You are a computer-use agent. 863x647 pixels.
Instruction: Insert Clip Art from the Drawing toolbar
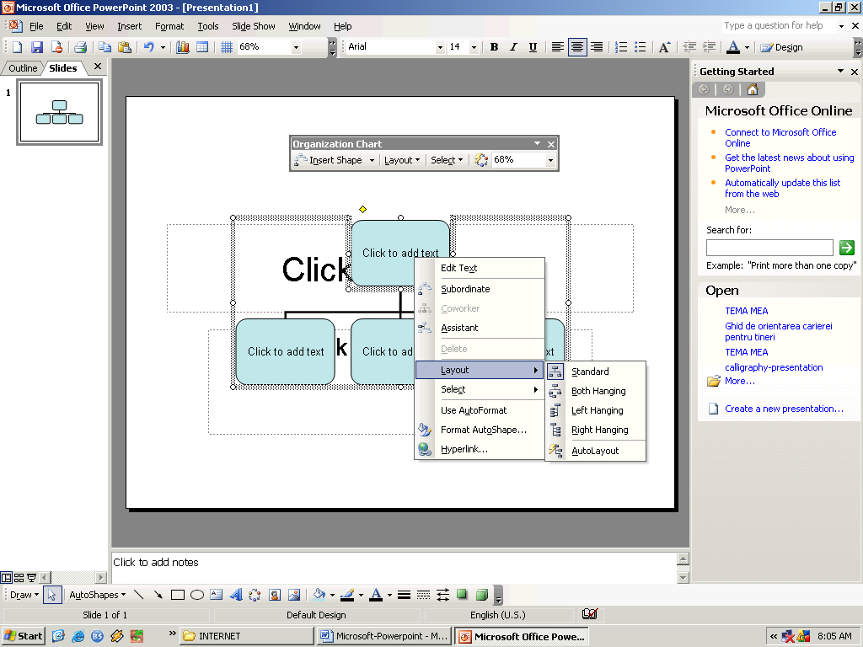tap(275, 595)
